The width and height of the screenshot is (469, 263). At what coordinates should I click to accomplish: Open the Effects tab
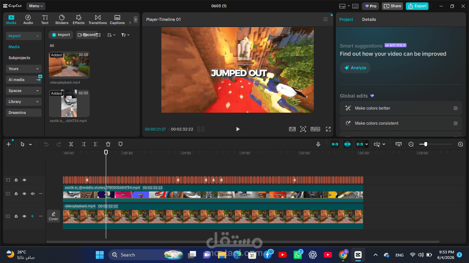coord(79,20)
